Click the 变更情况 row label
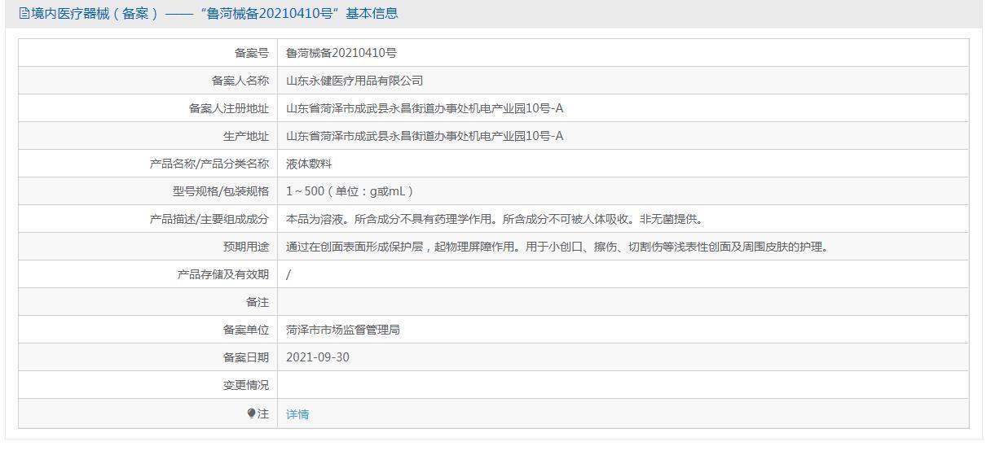 [x=246, y=385]
